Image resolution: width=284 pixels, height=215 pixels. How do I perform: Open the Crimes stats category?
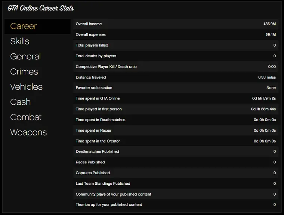pyautogui.click(x=24, y=71)
